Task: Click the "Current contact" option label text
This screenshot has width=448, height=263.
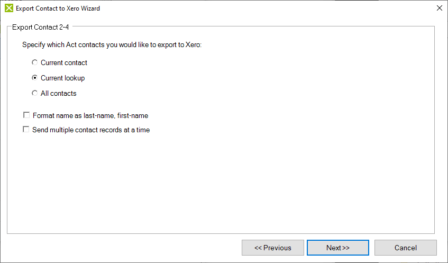Action: 64,62
